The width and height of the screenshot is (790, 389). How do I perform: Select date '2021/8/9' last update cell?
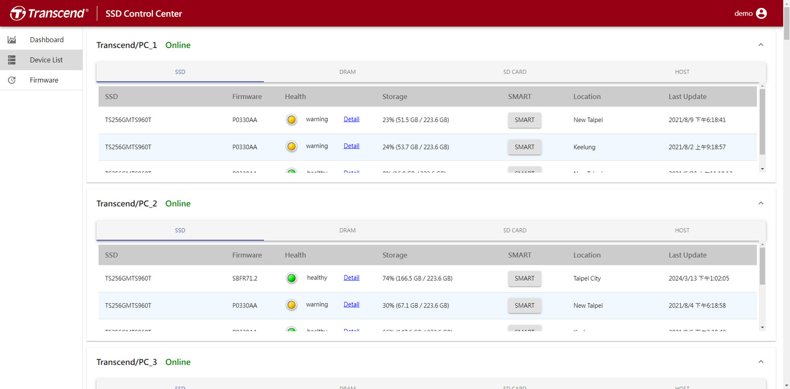pyautogui.click(x=697, y=120)
